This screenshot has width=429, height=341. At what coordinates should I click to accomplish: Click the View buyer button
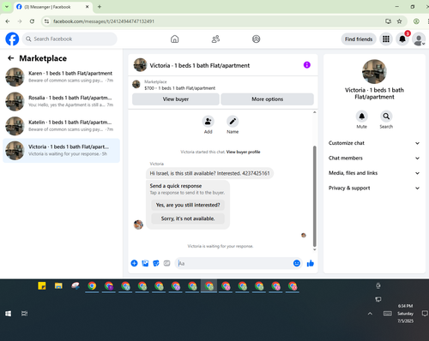(176, 99)
